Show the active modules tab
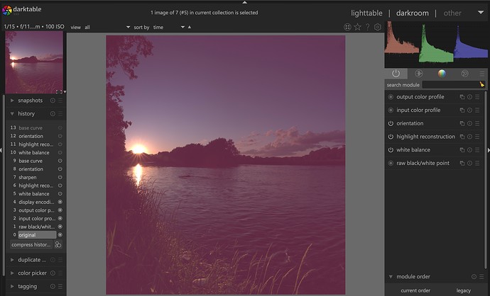This screenshot has width=490, height=296. (396, 73)
